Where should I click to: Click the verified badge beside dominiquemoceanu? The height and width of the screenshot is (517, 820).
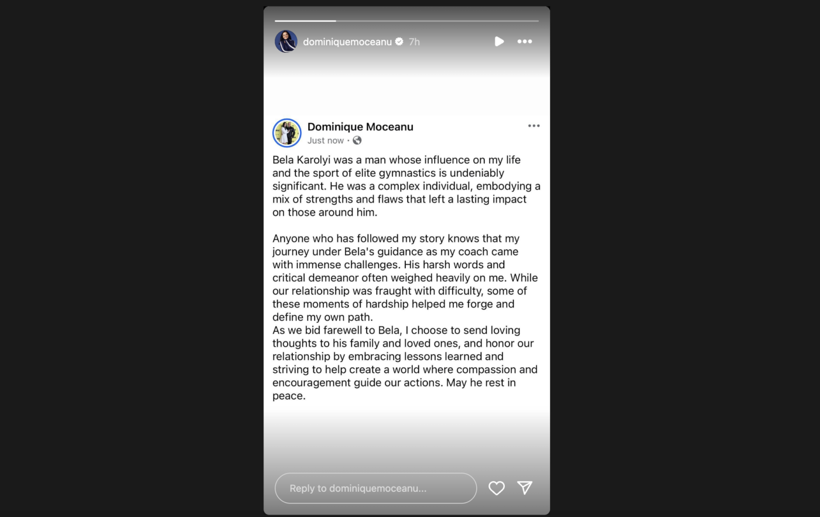(399, 42)
